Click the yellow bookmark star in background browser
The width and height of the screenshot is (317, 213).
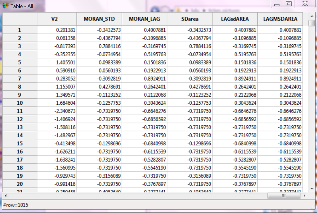click(179, 9)
